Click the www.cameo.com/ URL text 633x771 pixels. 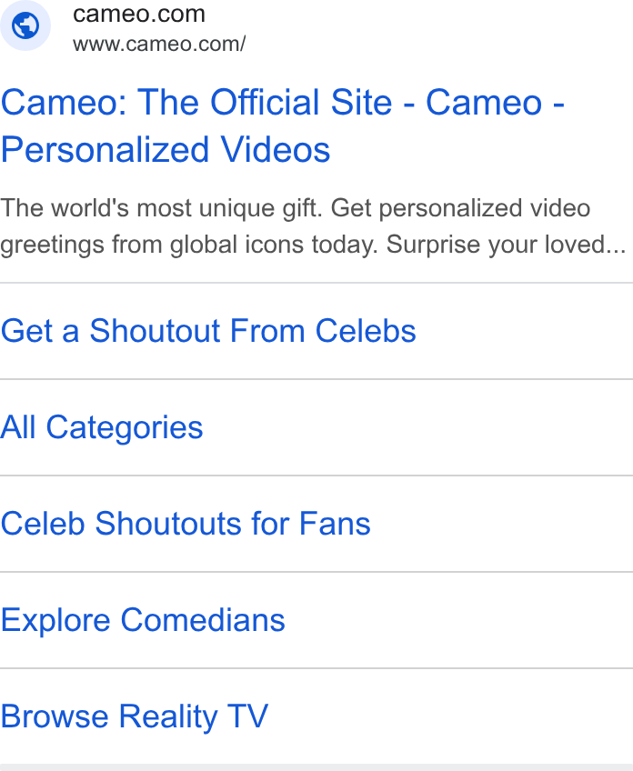[159, 45]
